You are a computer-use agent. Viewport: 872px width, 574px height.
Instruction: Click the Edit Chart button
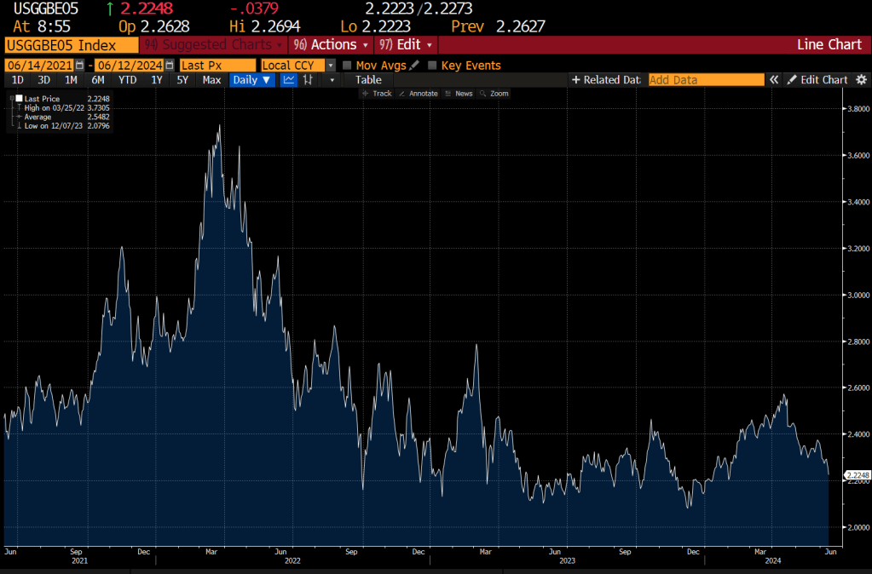pyautogui.click(x=817, y=80)
